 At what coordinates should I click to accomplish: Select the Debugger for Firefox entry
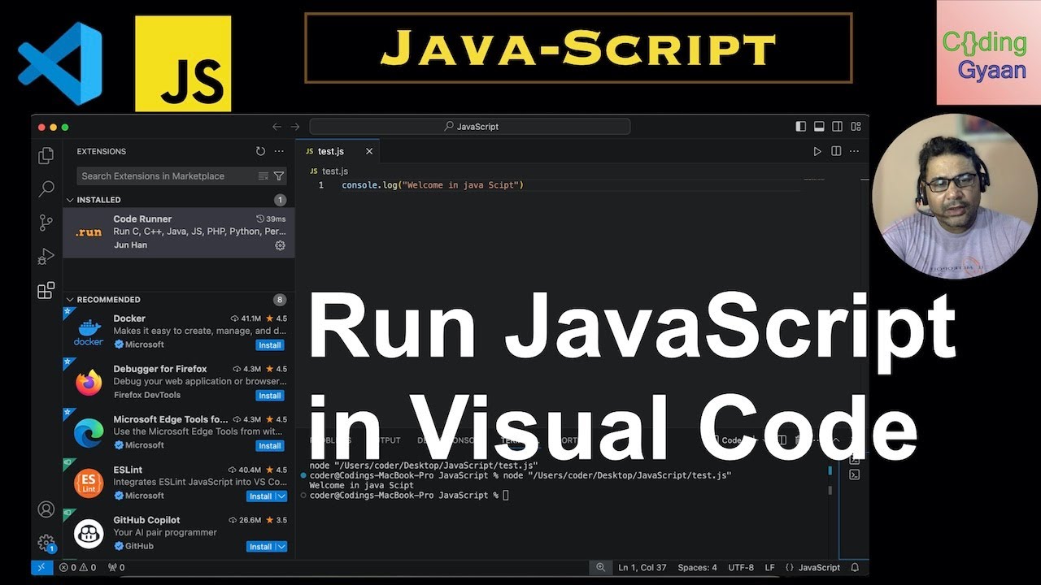(179, 382)
